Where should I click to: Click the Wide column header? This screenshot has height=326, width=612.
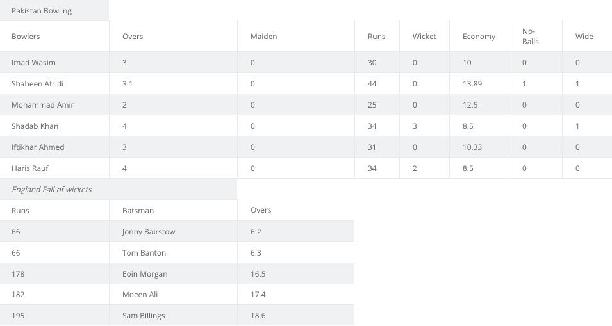coord(584,37)
